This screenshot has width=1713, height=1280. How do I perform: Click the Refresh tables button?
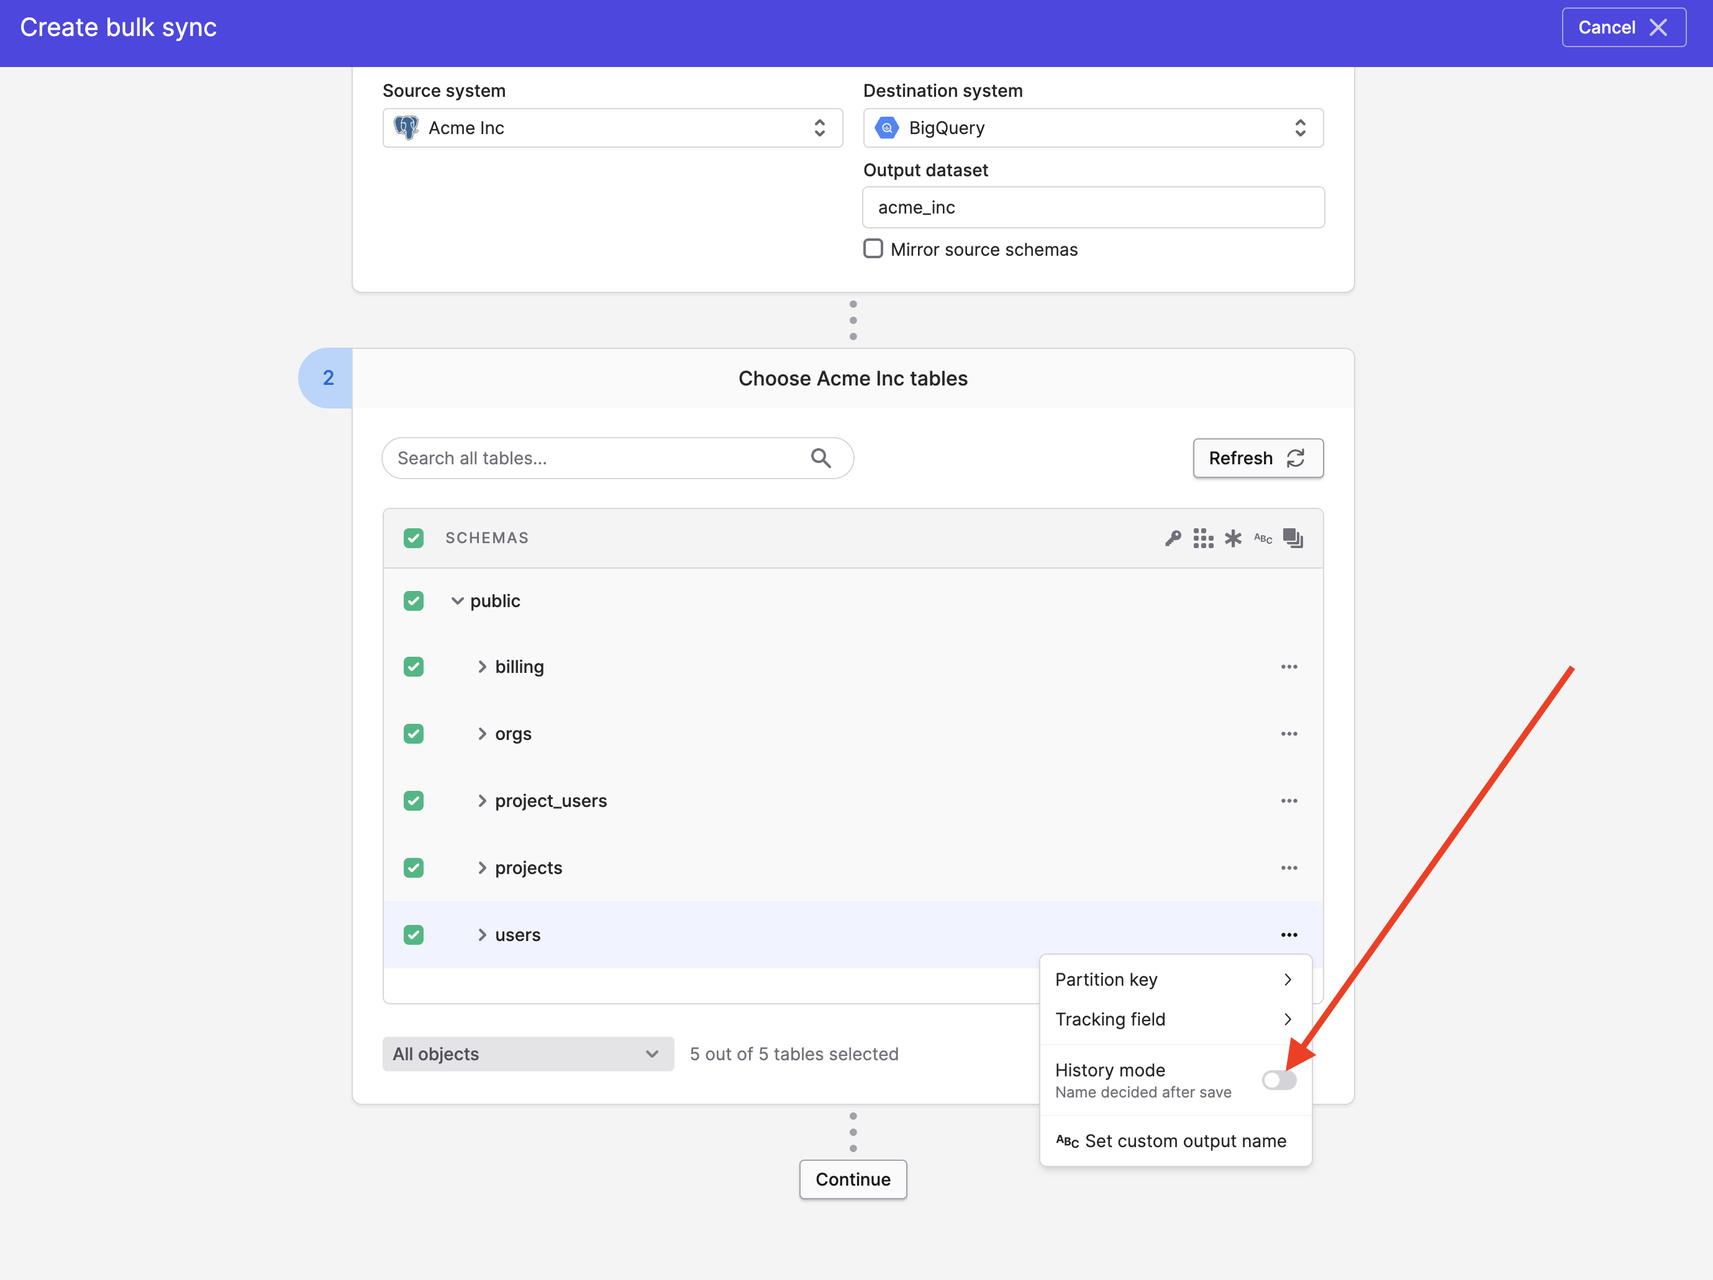(1258, 458)
